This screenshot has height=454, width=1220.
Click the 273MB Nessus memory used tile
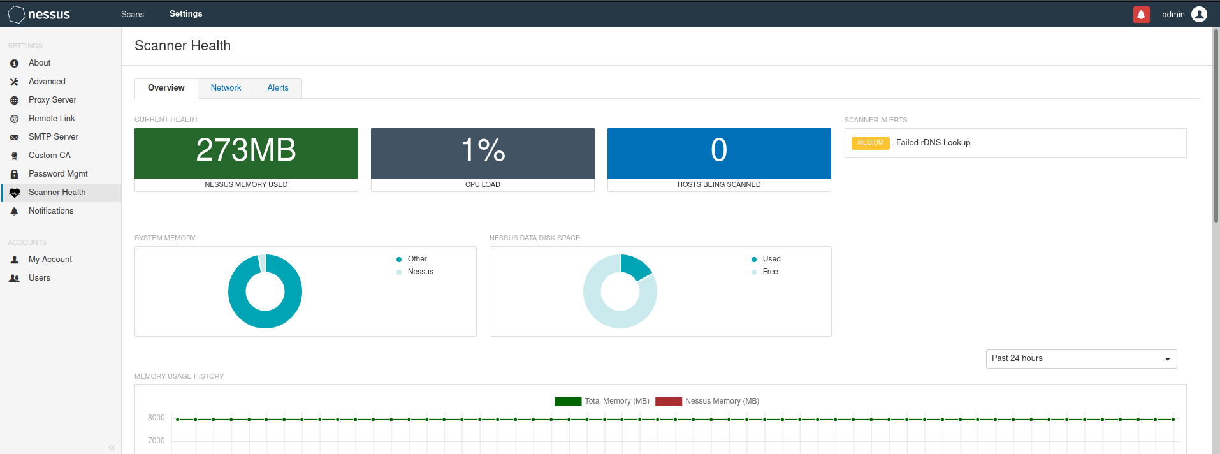tap(246, 159)
